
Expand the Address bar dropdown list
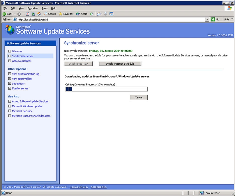click(207, 19)
